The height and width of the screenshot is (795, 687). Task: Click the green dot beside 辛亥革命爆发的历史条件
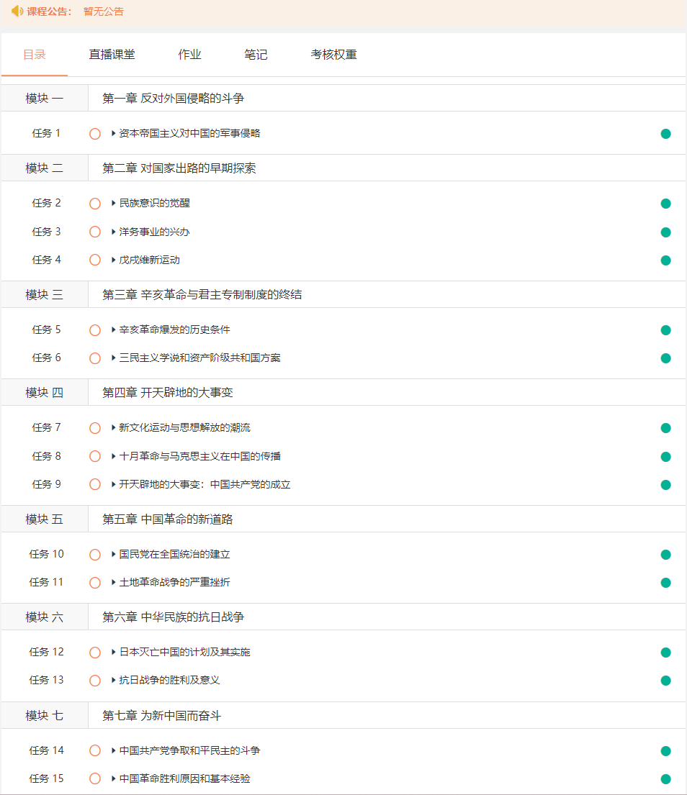(665, 330)
